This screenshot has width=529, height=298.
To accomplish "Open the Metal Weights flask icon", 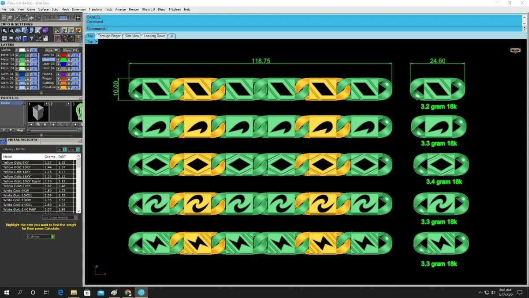I will pyautogui.click(x=3, y=141).
